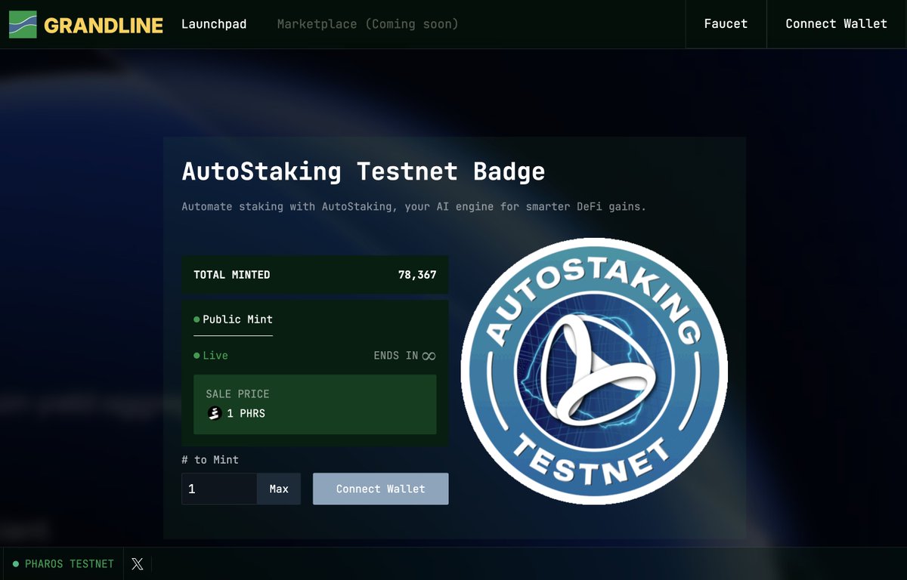Click Connect Wallet in the header
The width and height of the screenshot is (907, 580).
coord(837,24)
